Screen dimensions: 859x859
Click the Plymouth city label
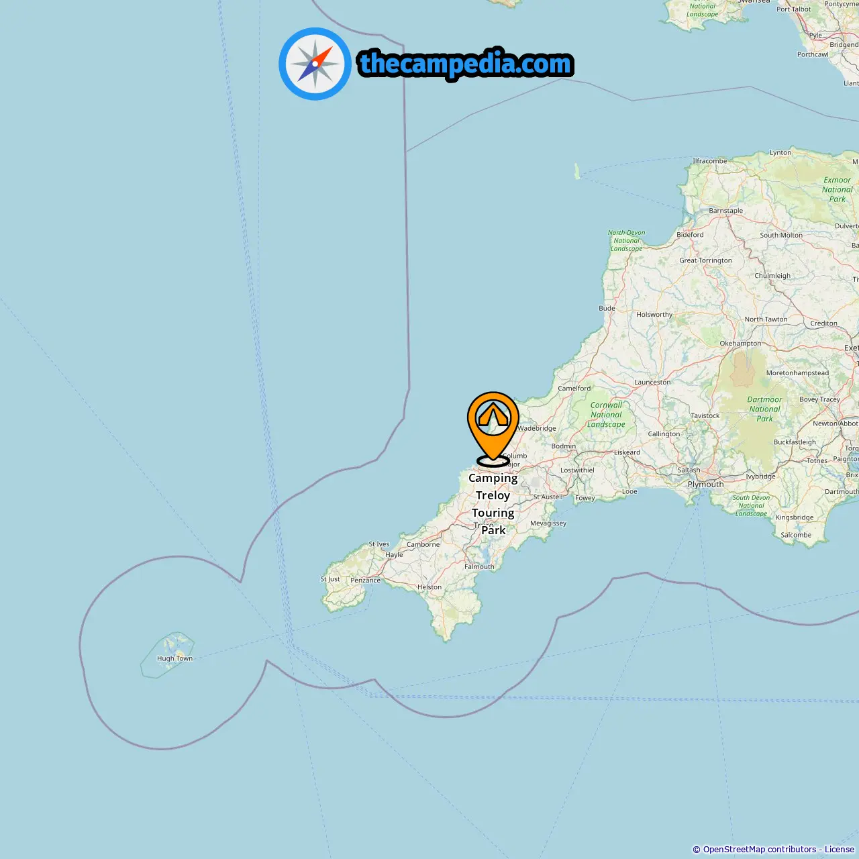coord(705,485)
